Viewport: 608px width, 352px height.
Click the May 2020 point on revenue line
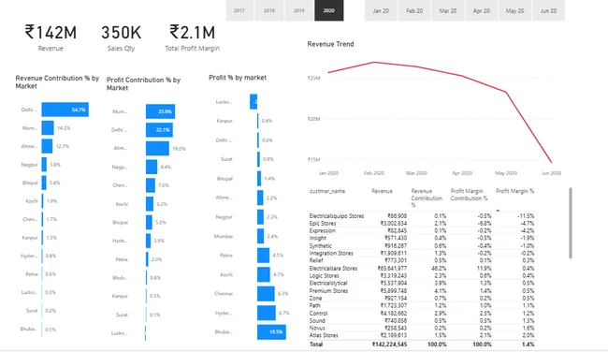[506, 92]
